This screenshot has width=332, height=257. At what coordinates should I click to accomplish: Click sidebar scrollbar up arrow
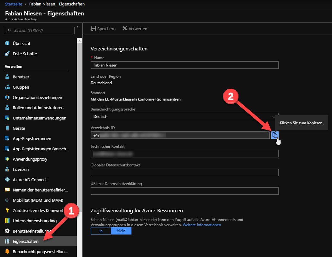[79, 41]
